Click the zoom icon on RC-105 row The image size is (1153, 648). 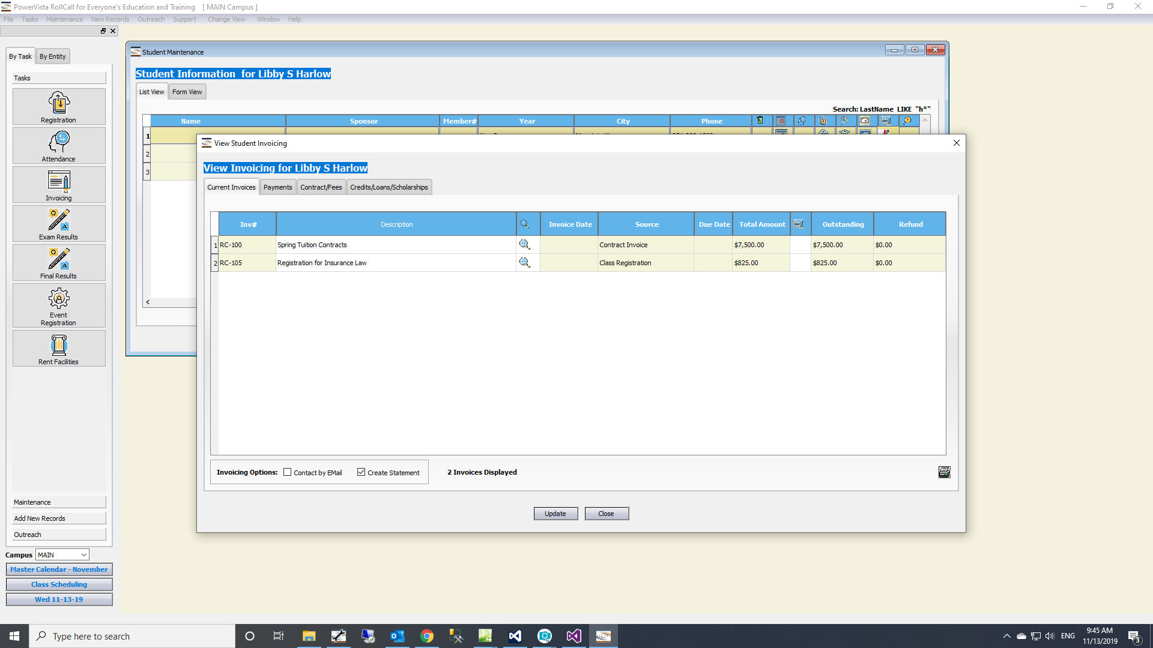[x=524, y=262]
